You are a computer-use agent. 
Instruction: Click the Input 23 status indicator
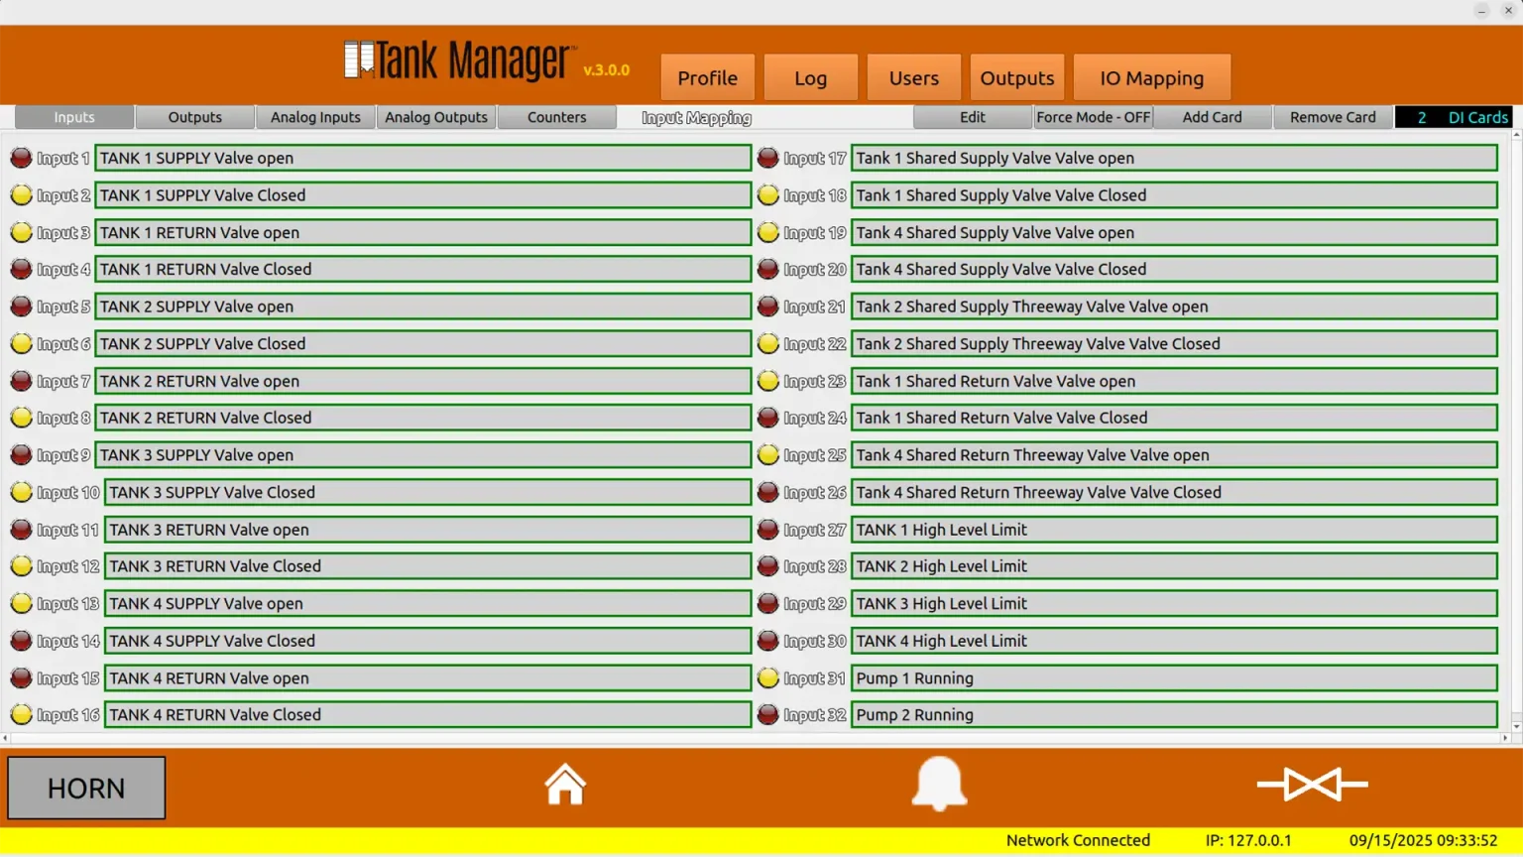pos(767,381)
